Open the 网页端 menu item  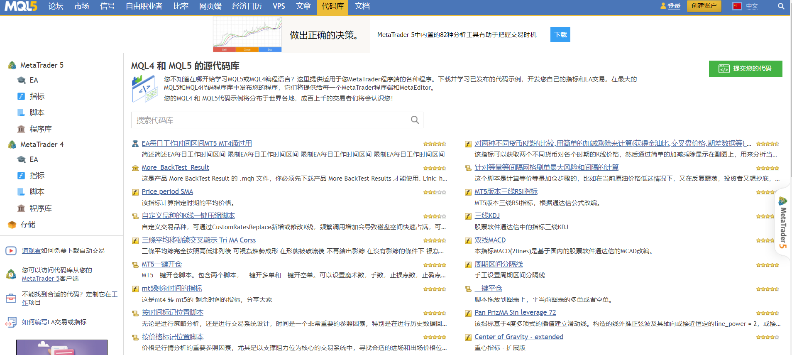click(210, 6)
